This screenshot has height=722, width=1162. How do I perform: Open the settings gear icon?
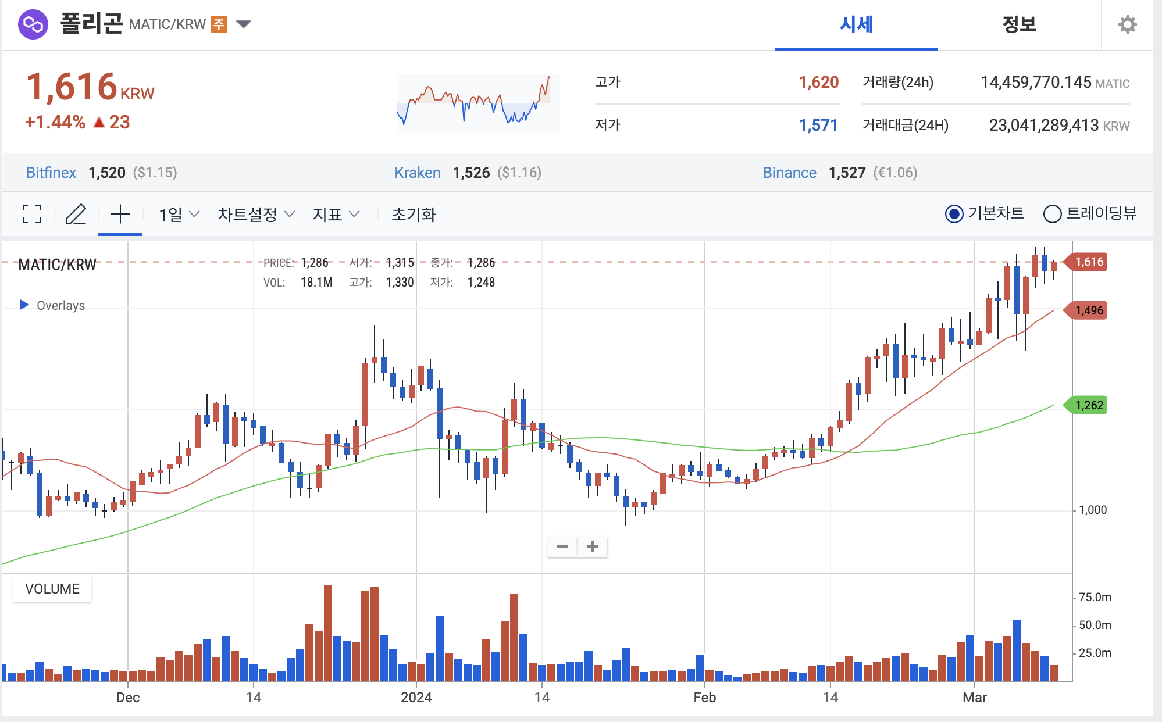(1127, 24)
